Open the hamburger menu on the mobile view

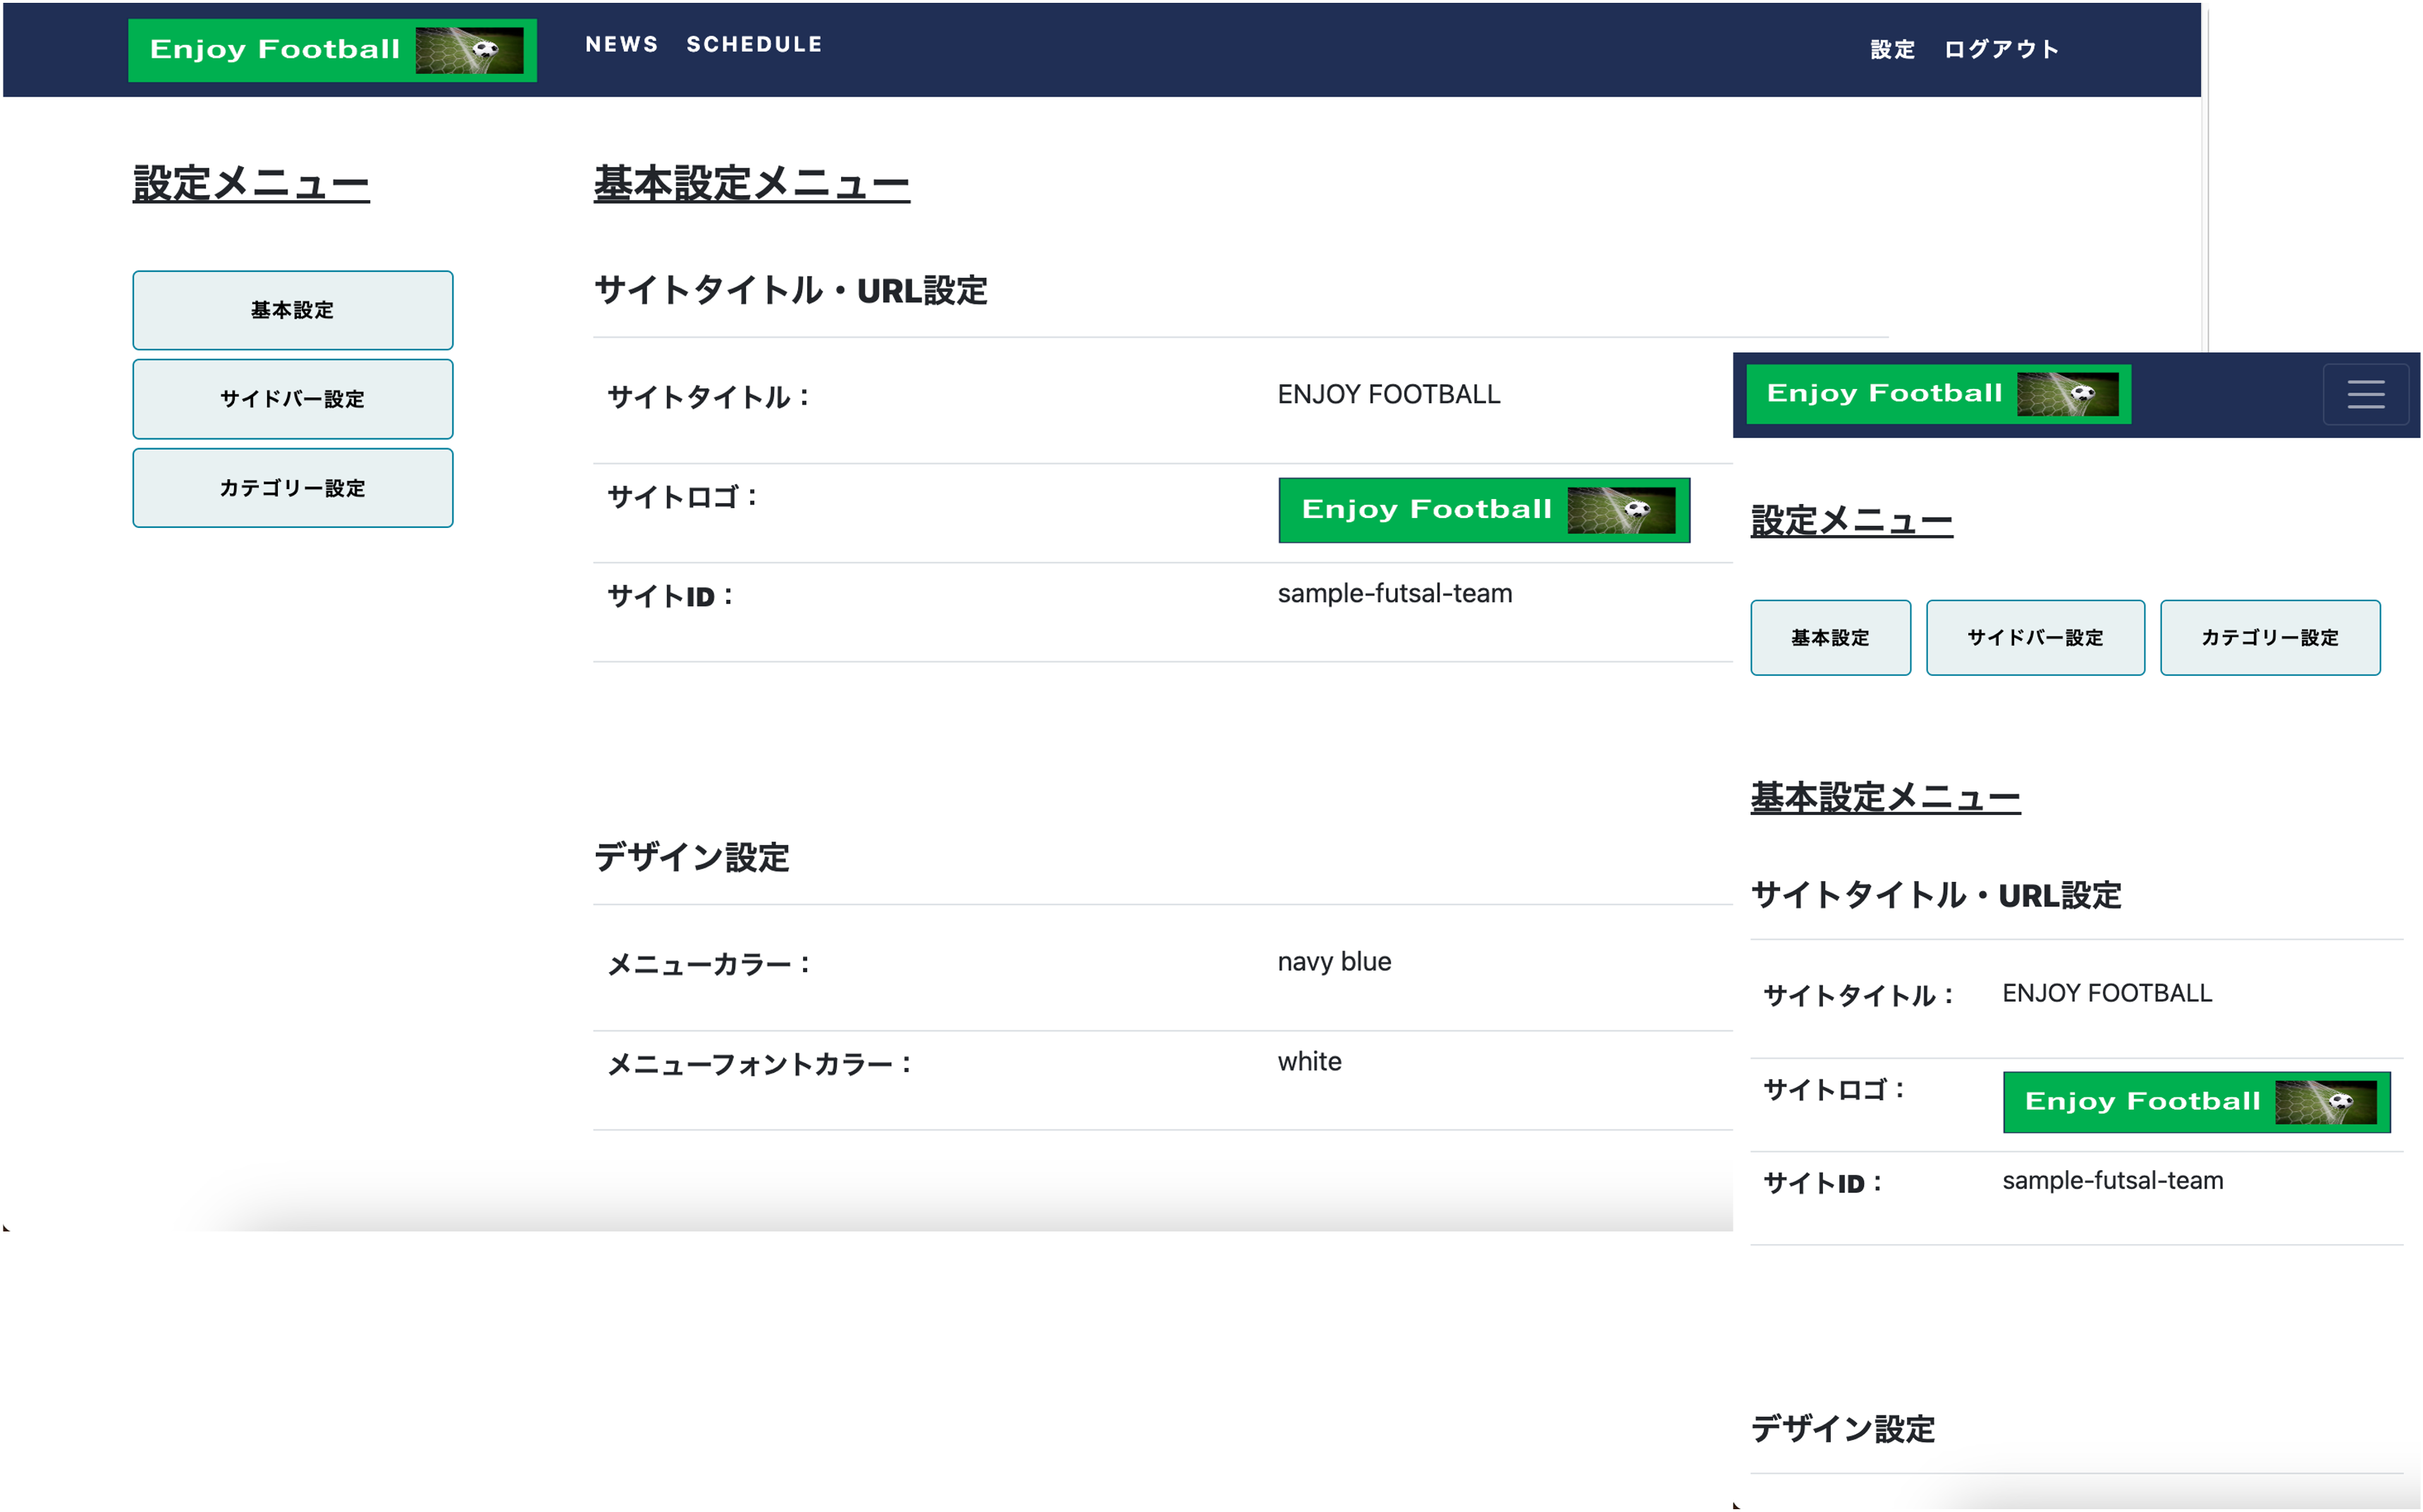click(x=2367, y=394)
